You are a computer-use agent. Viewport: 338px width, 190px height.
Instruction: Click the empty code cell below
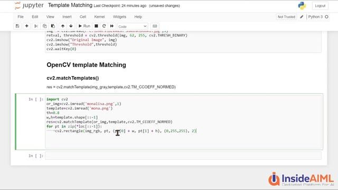183,156
